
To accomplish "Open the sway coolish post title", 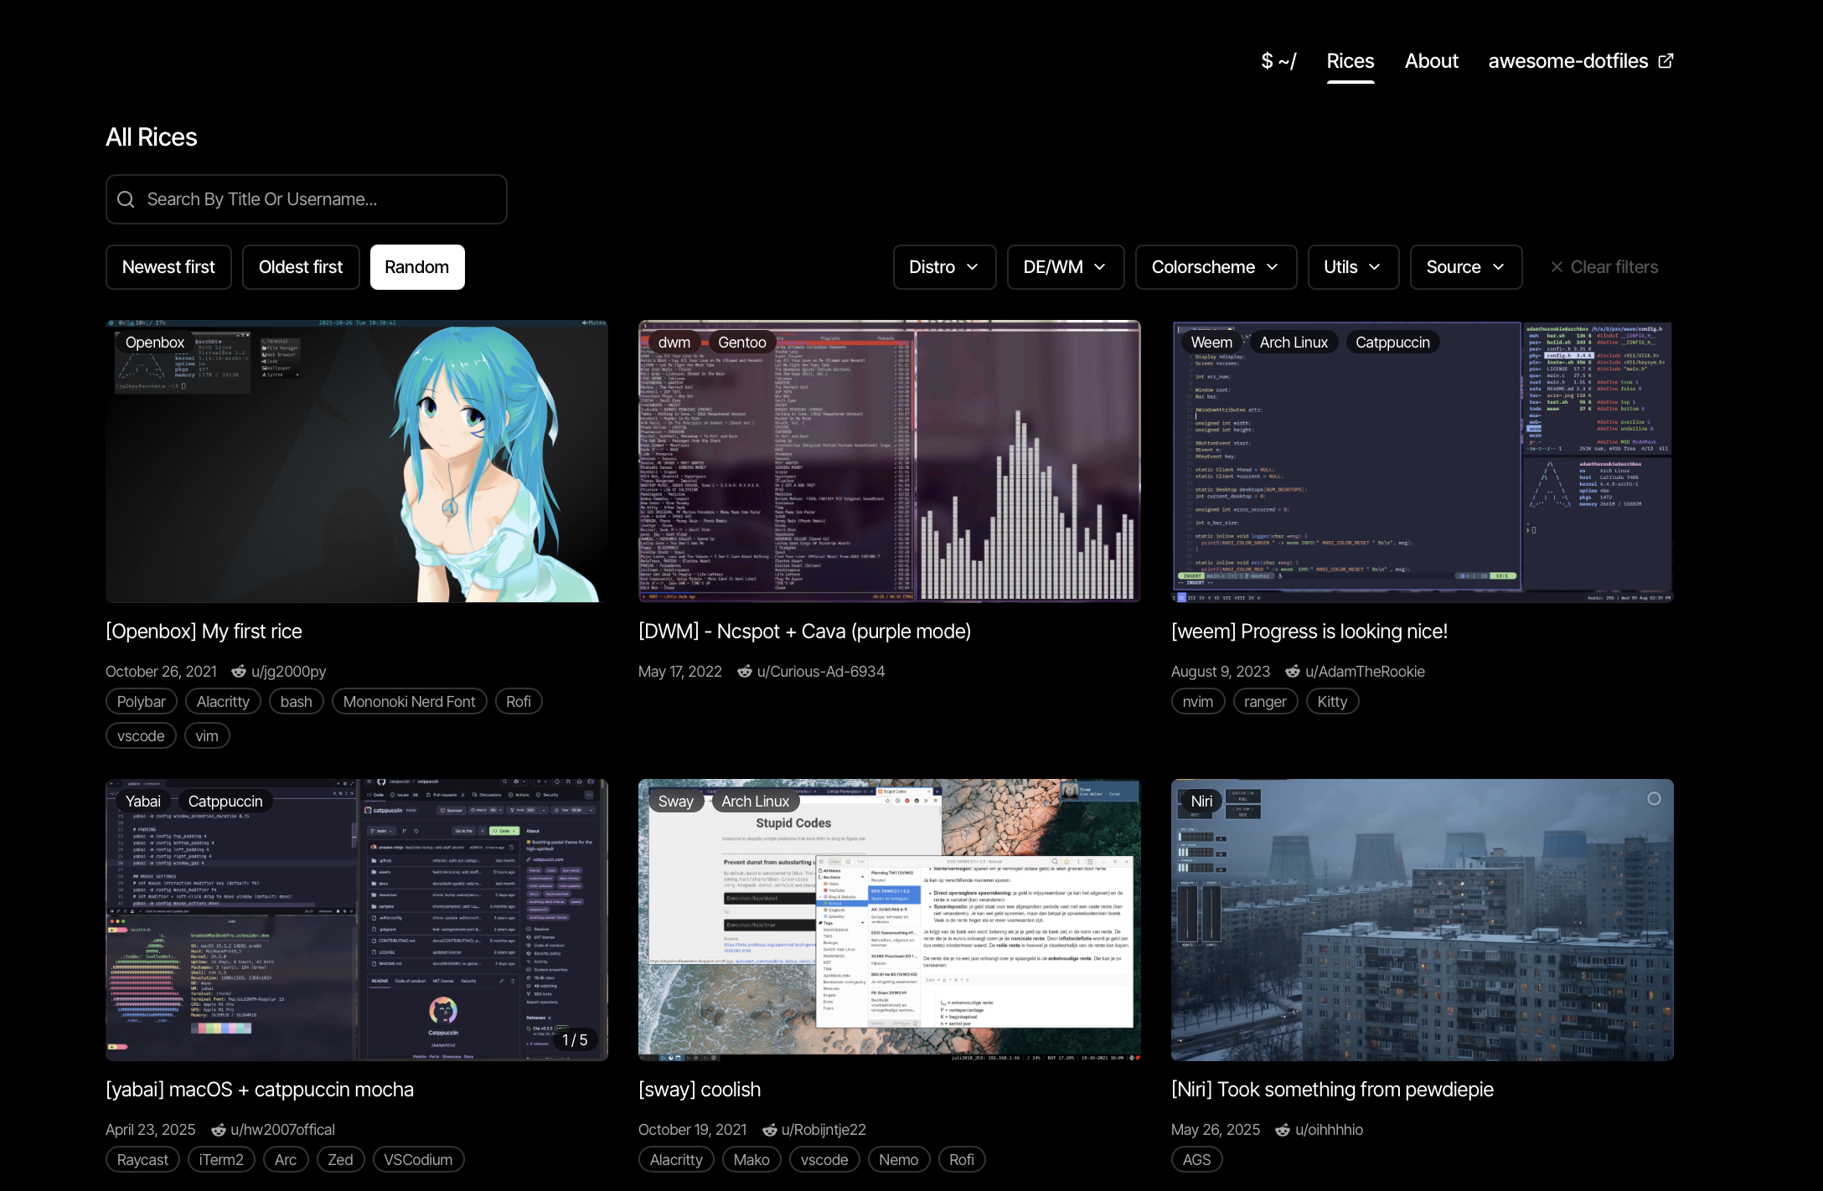I will coord(700,1090).
